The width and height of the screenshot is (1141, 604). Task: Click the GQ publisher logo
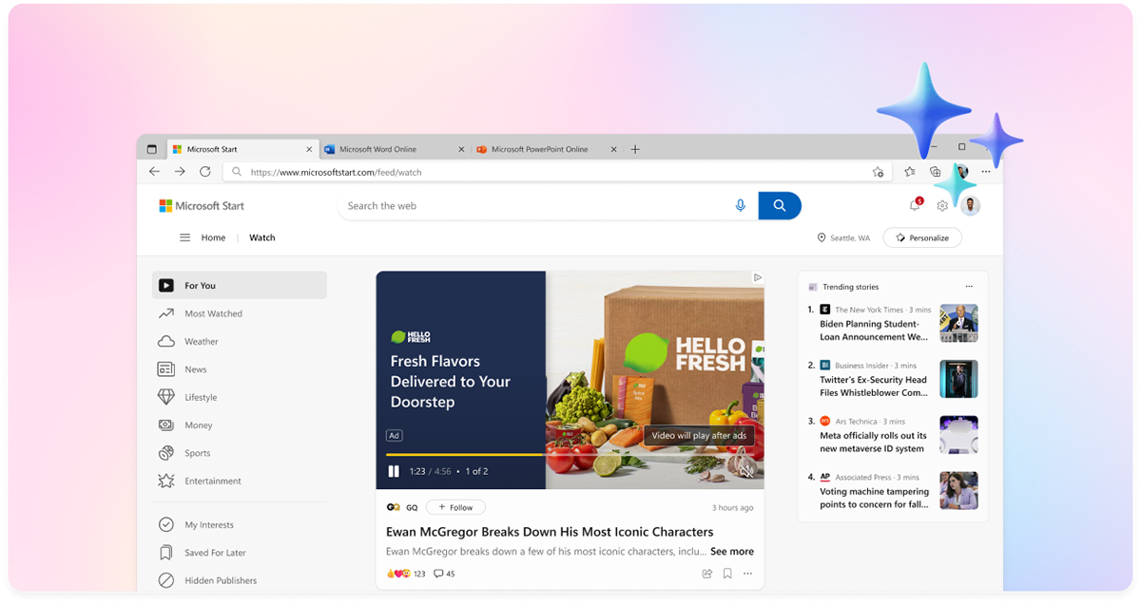[x=394, y=507]
